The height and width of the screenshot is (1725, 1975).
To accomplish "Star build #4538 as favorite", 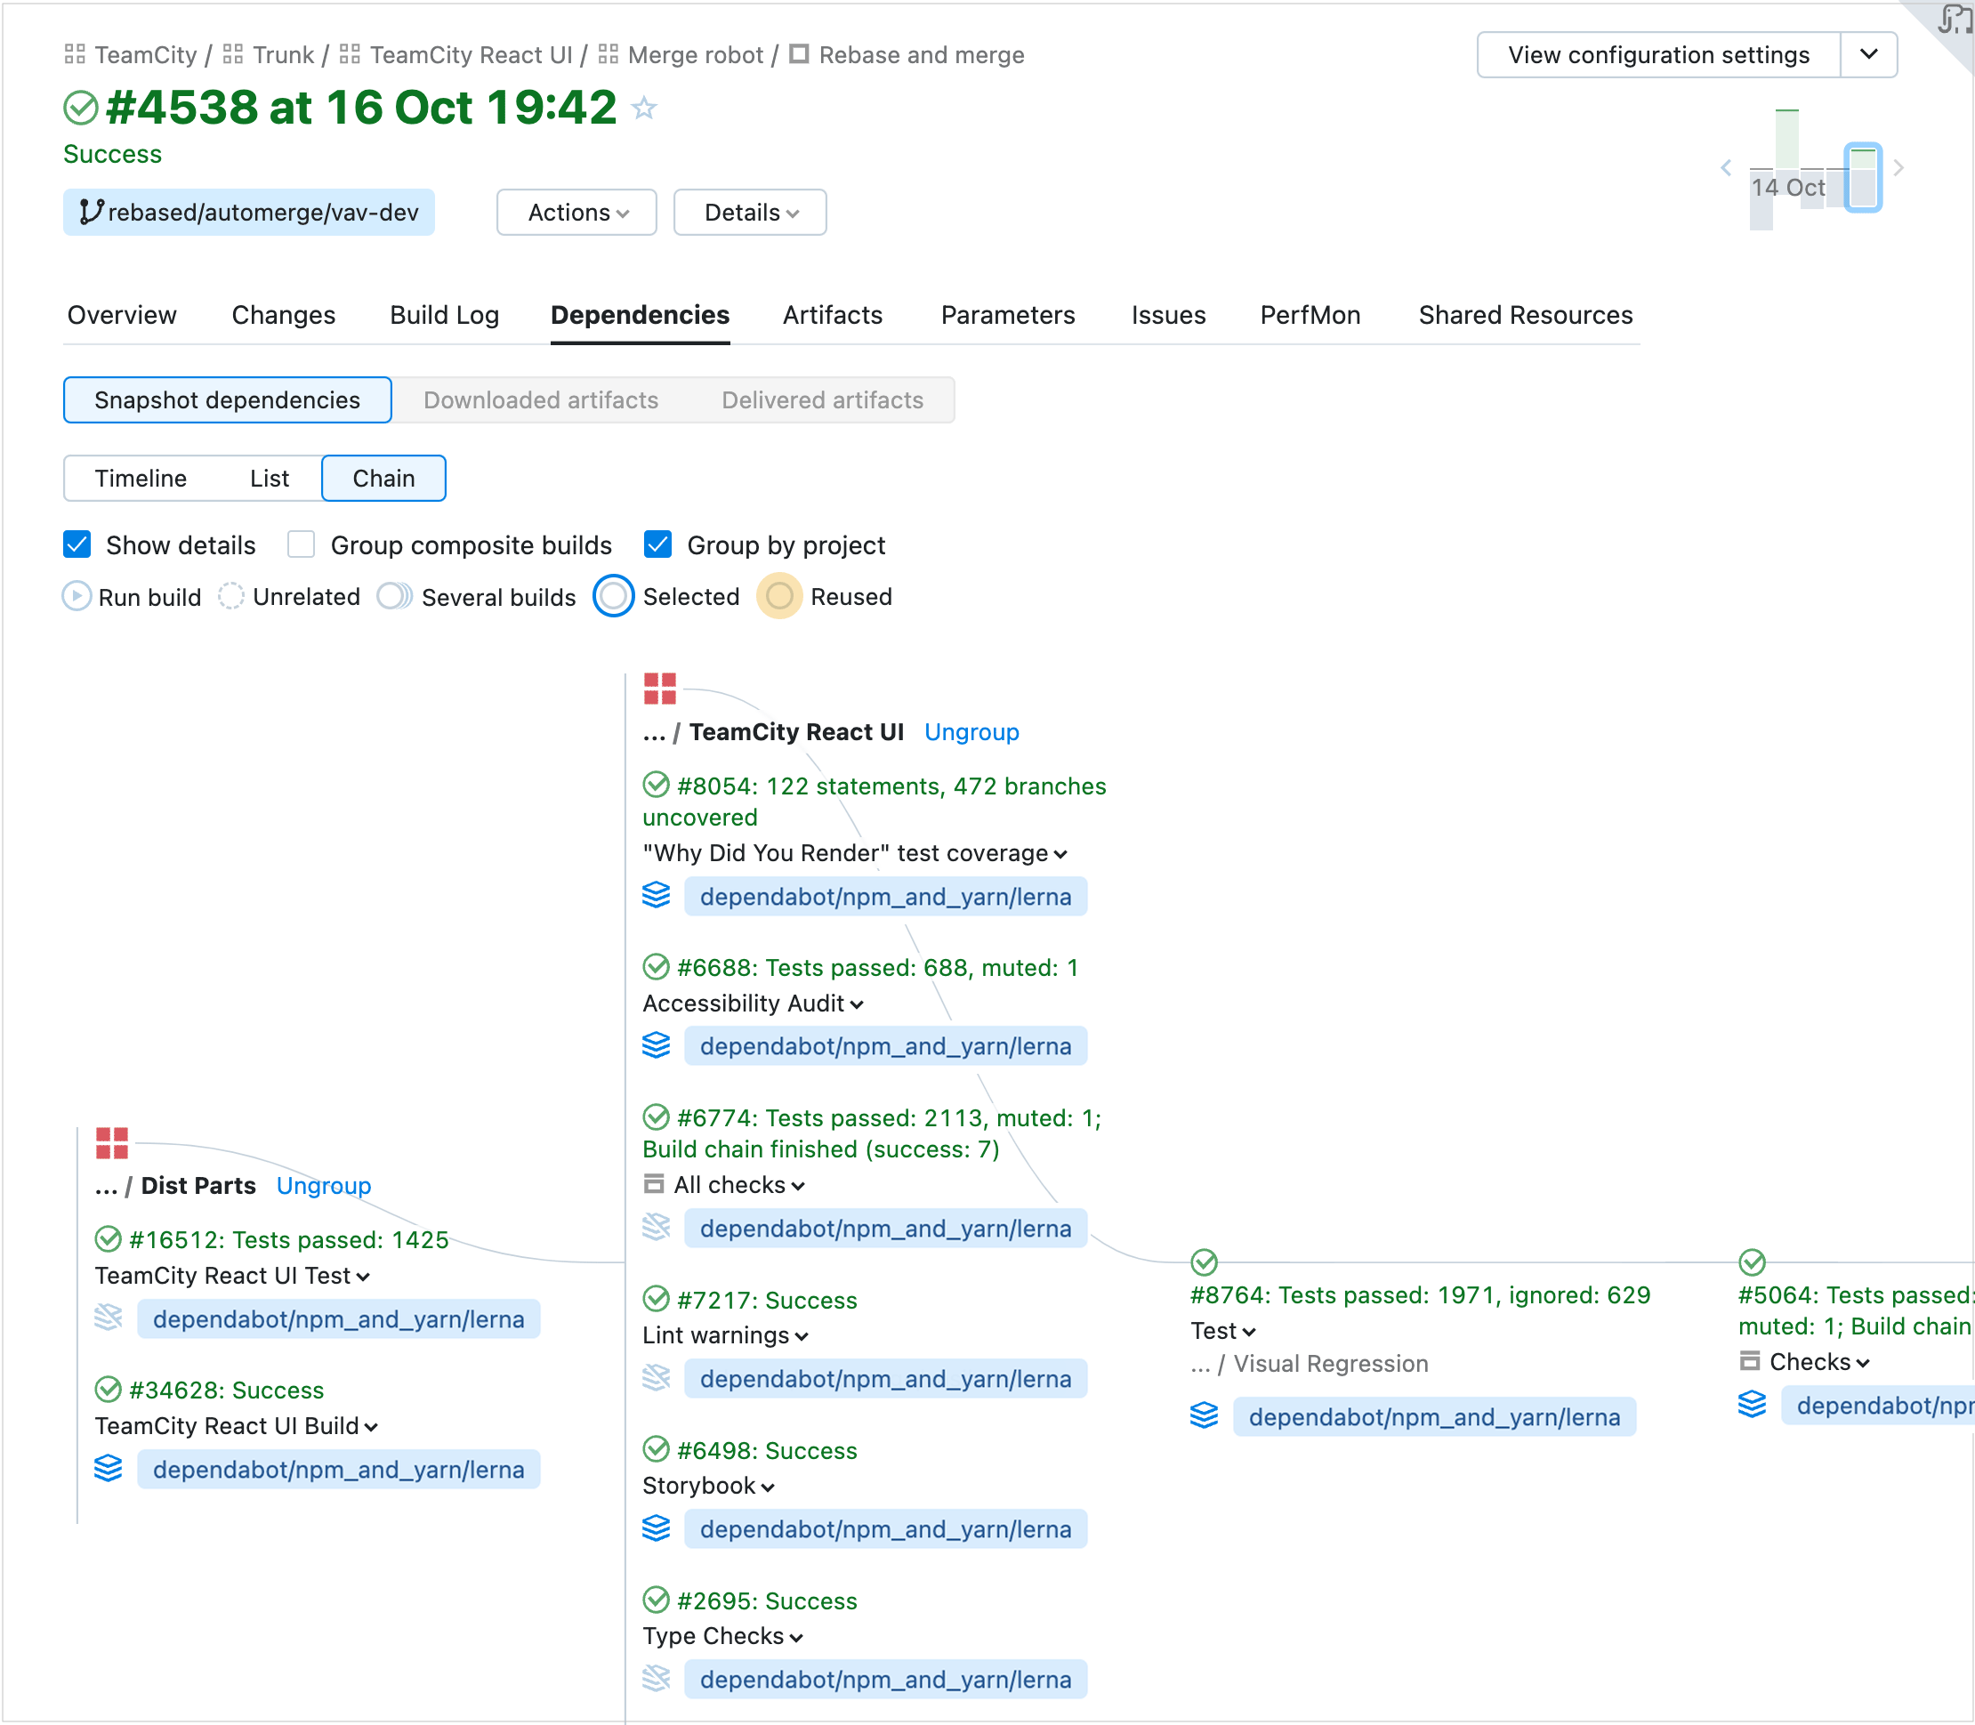I will coord(643,108).
